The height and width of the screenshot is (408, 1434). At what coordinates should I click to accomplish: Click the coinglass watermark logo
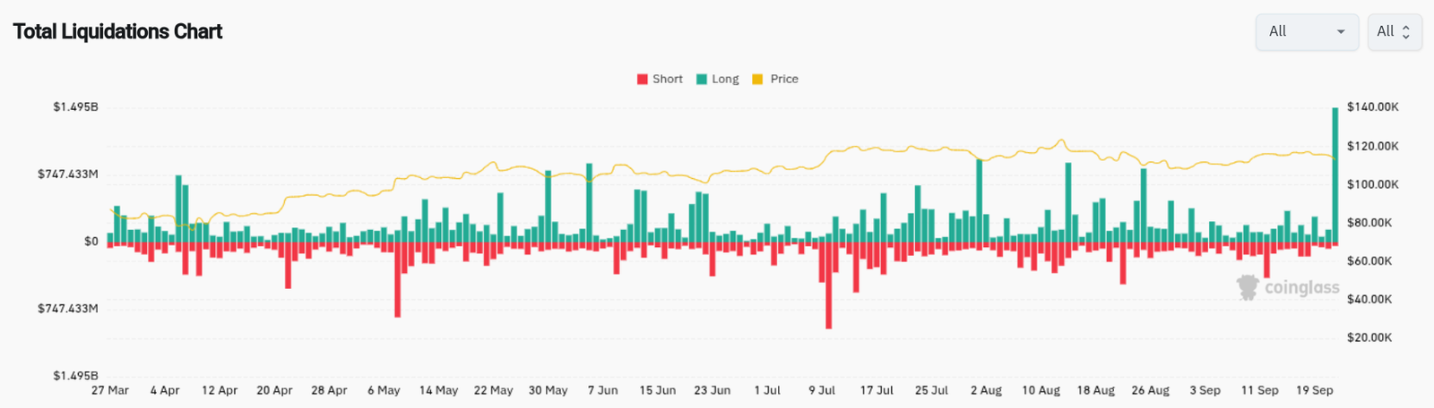point(1288,287)
